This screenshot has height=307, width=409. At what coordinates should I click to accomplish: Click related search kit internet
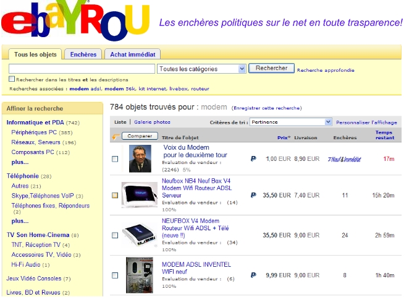click(152, 89)
